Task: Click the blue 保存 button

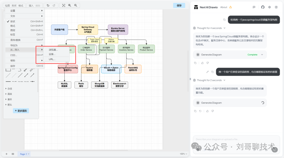Action: coord(179,6)
